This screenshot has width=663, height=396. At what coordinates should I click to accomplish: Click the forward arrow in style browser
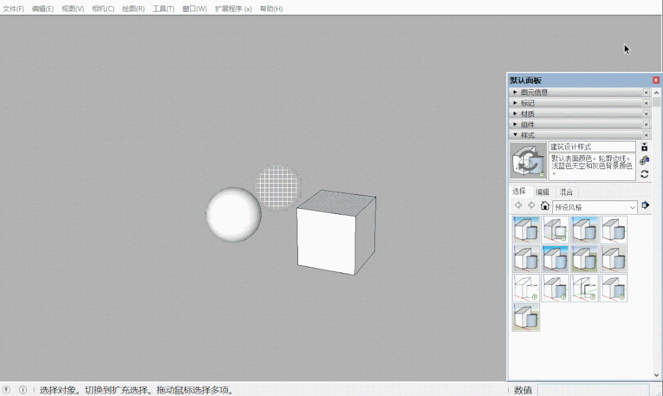(x=532, y=205)
